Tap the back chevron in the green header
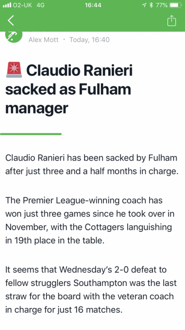 click(x=11, y=21)
